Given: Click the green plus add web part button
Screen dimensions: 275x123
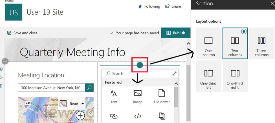Looking at the screenshot, I should pos(140,65).
